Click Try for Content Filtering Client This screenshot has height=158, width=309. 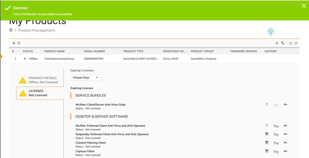click(276, 143)
